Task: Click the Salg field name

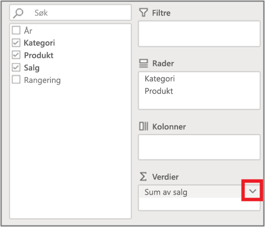Action: tap(32, 68)
